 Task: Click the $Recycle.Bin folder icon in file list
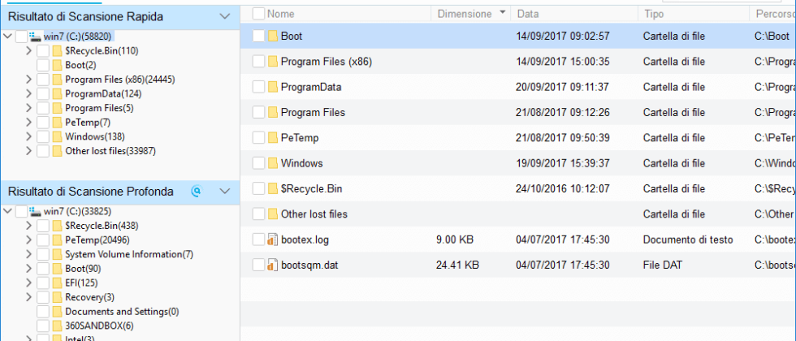tap(273, 188)
